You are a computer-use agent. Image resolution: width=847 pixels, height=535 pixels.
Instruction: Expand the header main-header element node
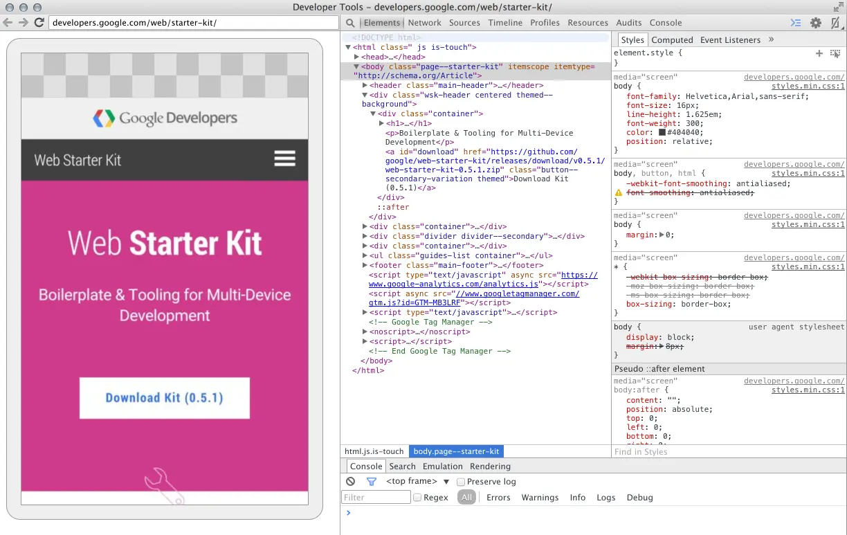click(365, 85)
